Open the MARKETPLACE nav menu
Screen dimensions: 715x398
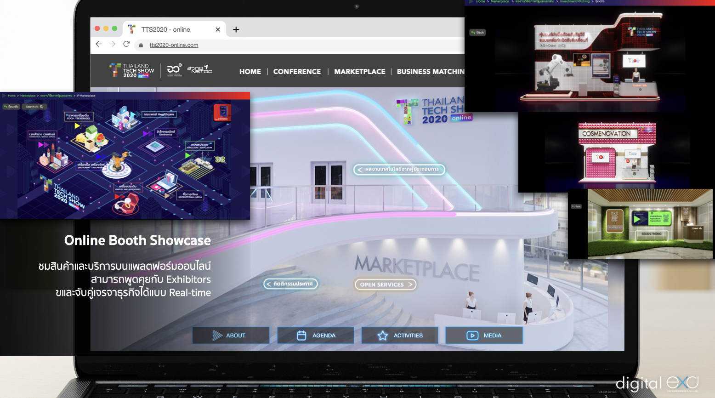[359, 72]
